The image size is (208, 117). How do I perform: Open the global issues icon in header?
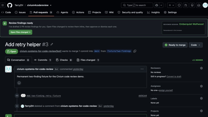(179, 5)
